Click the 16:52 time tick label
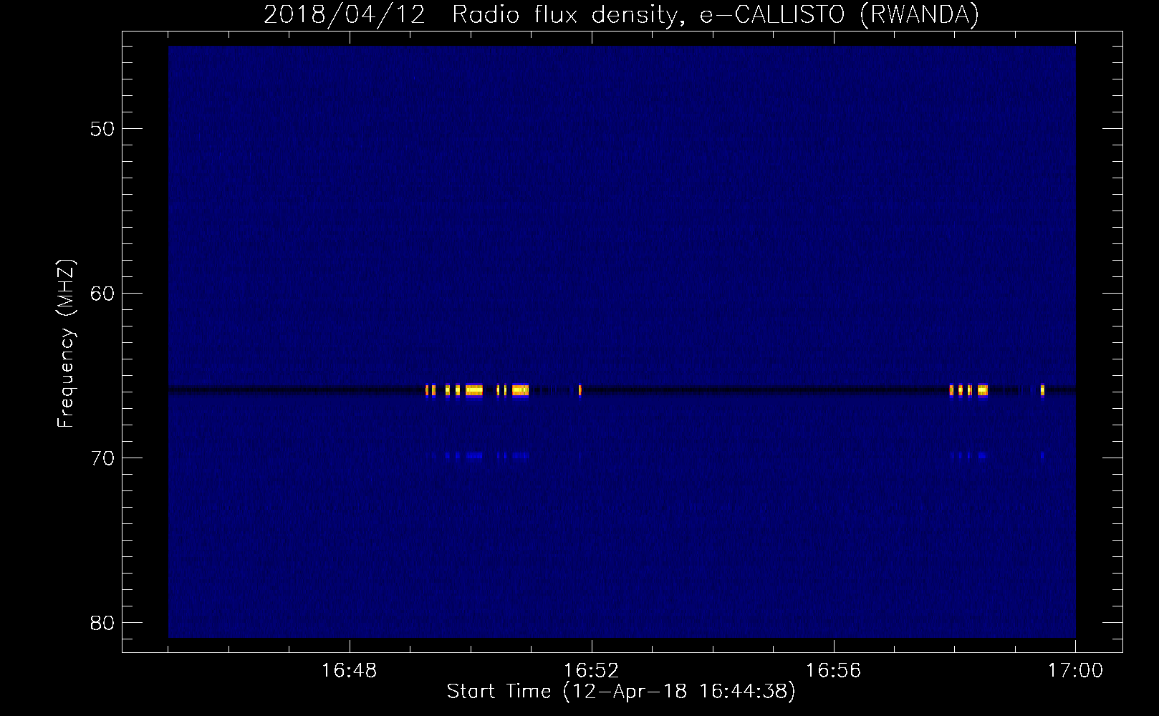Image resolution: width=1159 pixels, height=716 pixels. (x=592, y=671)
